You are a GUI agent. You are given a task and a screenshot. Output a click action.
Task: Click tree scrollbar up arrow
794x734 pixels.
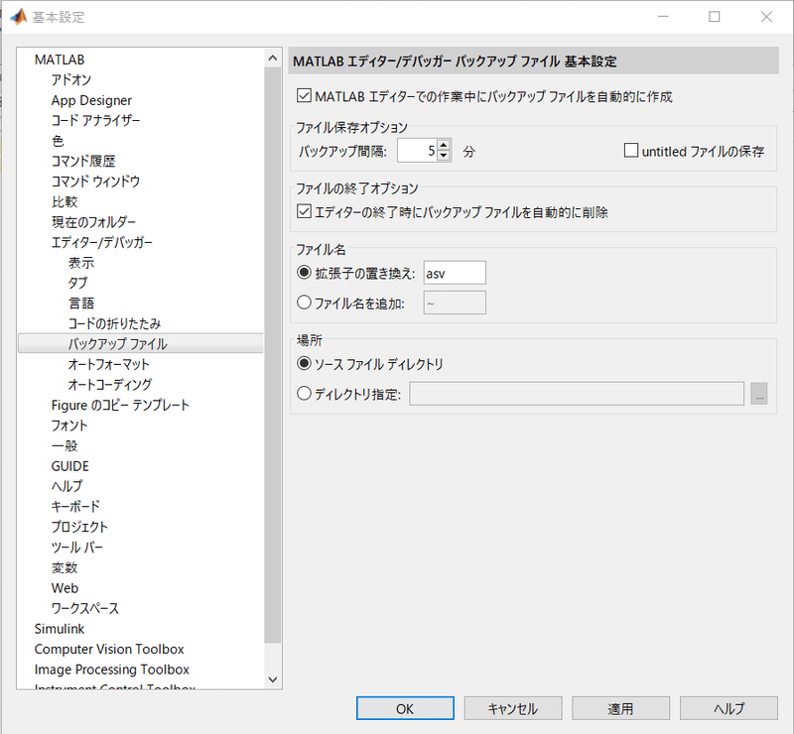tap(273, 59)
